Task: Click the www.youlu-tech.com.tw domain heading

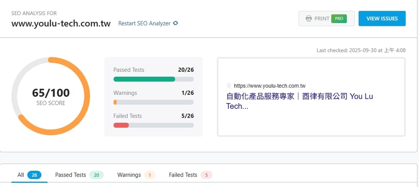Action: pos(61,23)
